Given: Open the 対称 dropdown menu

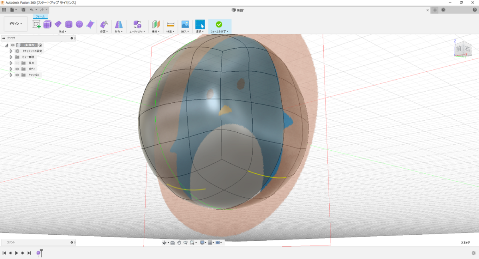Looking at the screenshot, I should [x=119, y=31].
